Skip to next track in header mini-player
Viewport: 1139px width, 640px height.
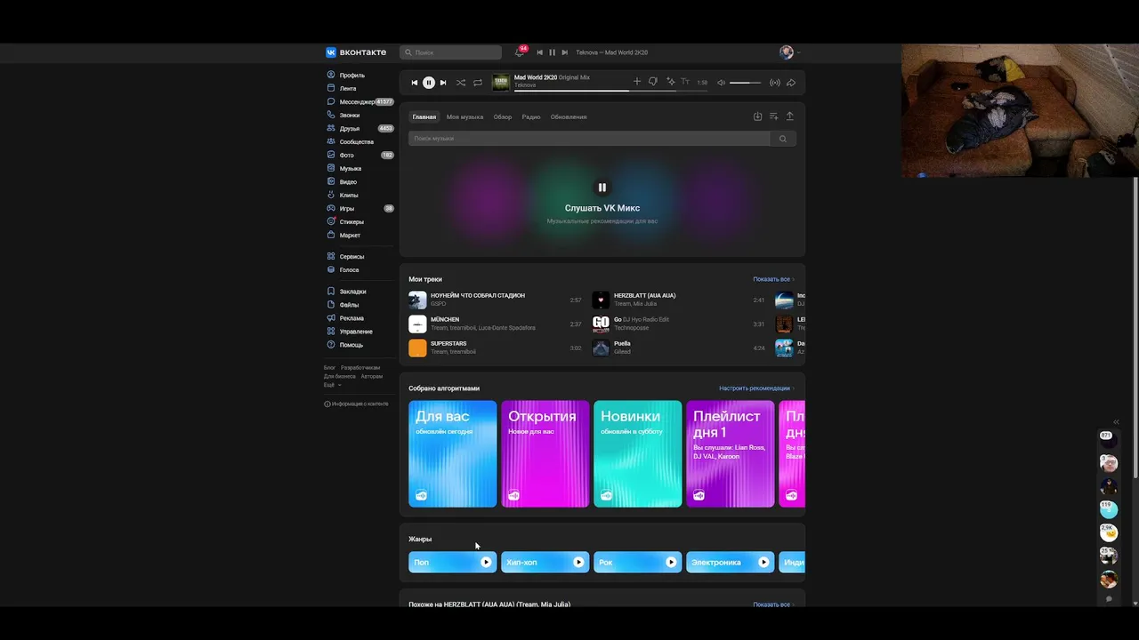pyautogui.click(x=564, y=52)
